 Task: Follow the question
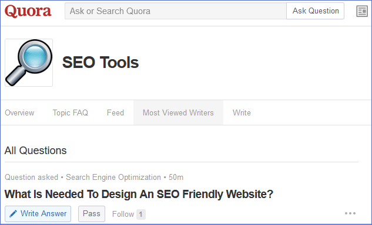coord(123,214)
